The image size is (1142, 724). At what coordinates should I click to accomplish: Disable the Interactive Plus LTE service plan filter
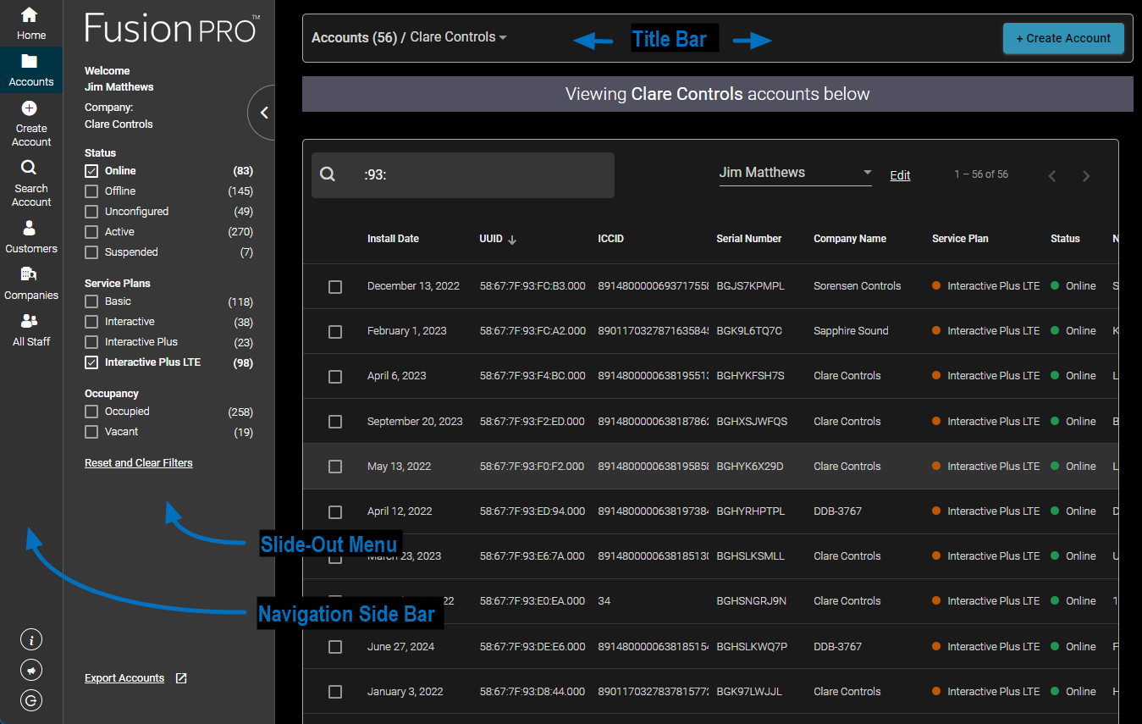click(91, 362)
